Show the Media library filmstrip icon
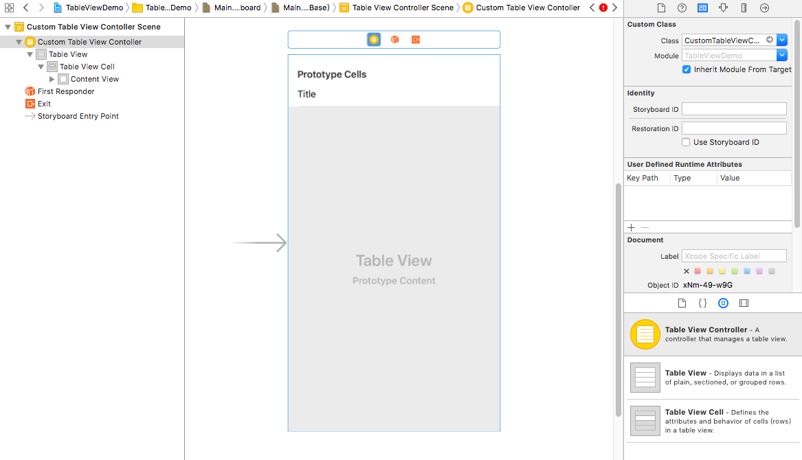 744,303
